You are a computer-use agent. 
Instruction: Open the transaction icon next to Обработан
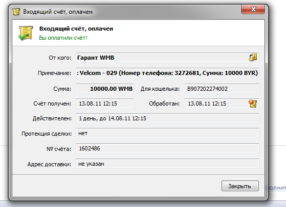coord(253,103)
